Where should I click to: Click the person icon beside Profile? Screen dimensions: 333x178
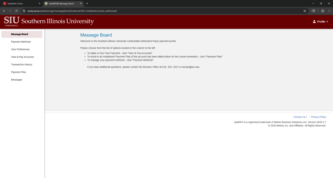click(x=314, y=22)
